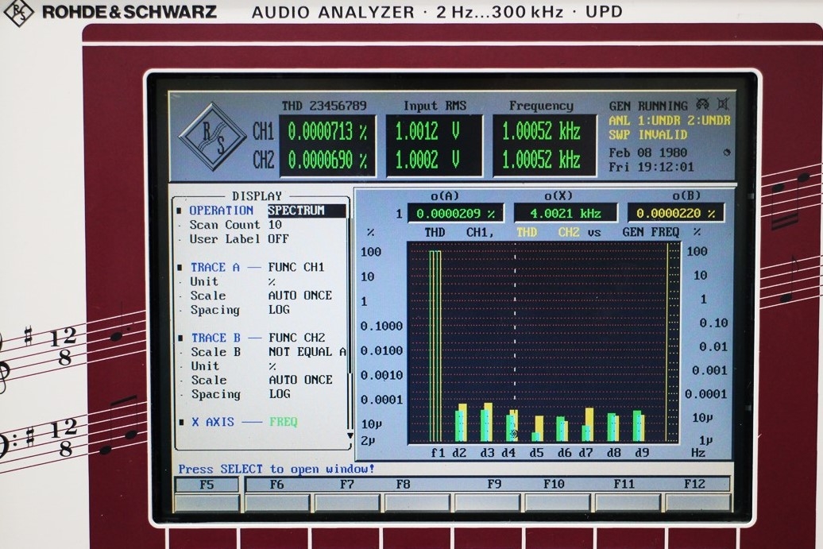Click the R&S diamond logo on screen

[213, 136]
